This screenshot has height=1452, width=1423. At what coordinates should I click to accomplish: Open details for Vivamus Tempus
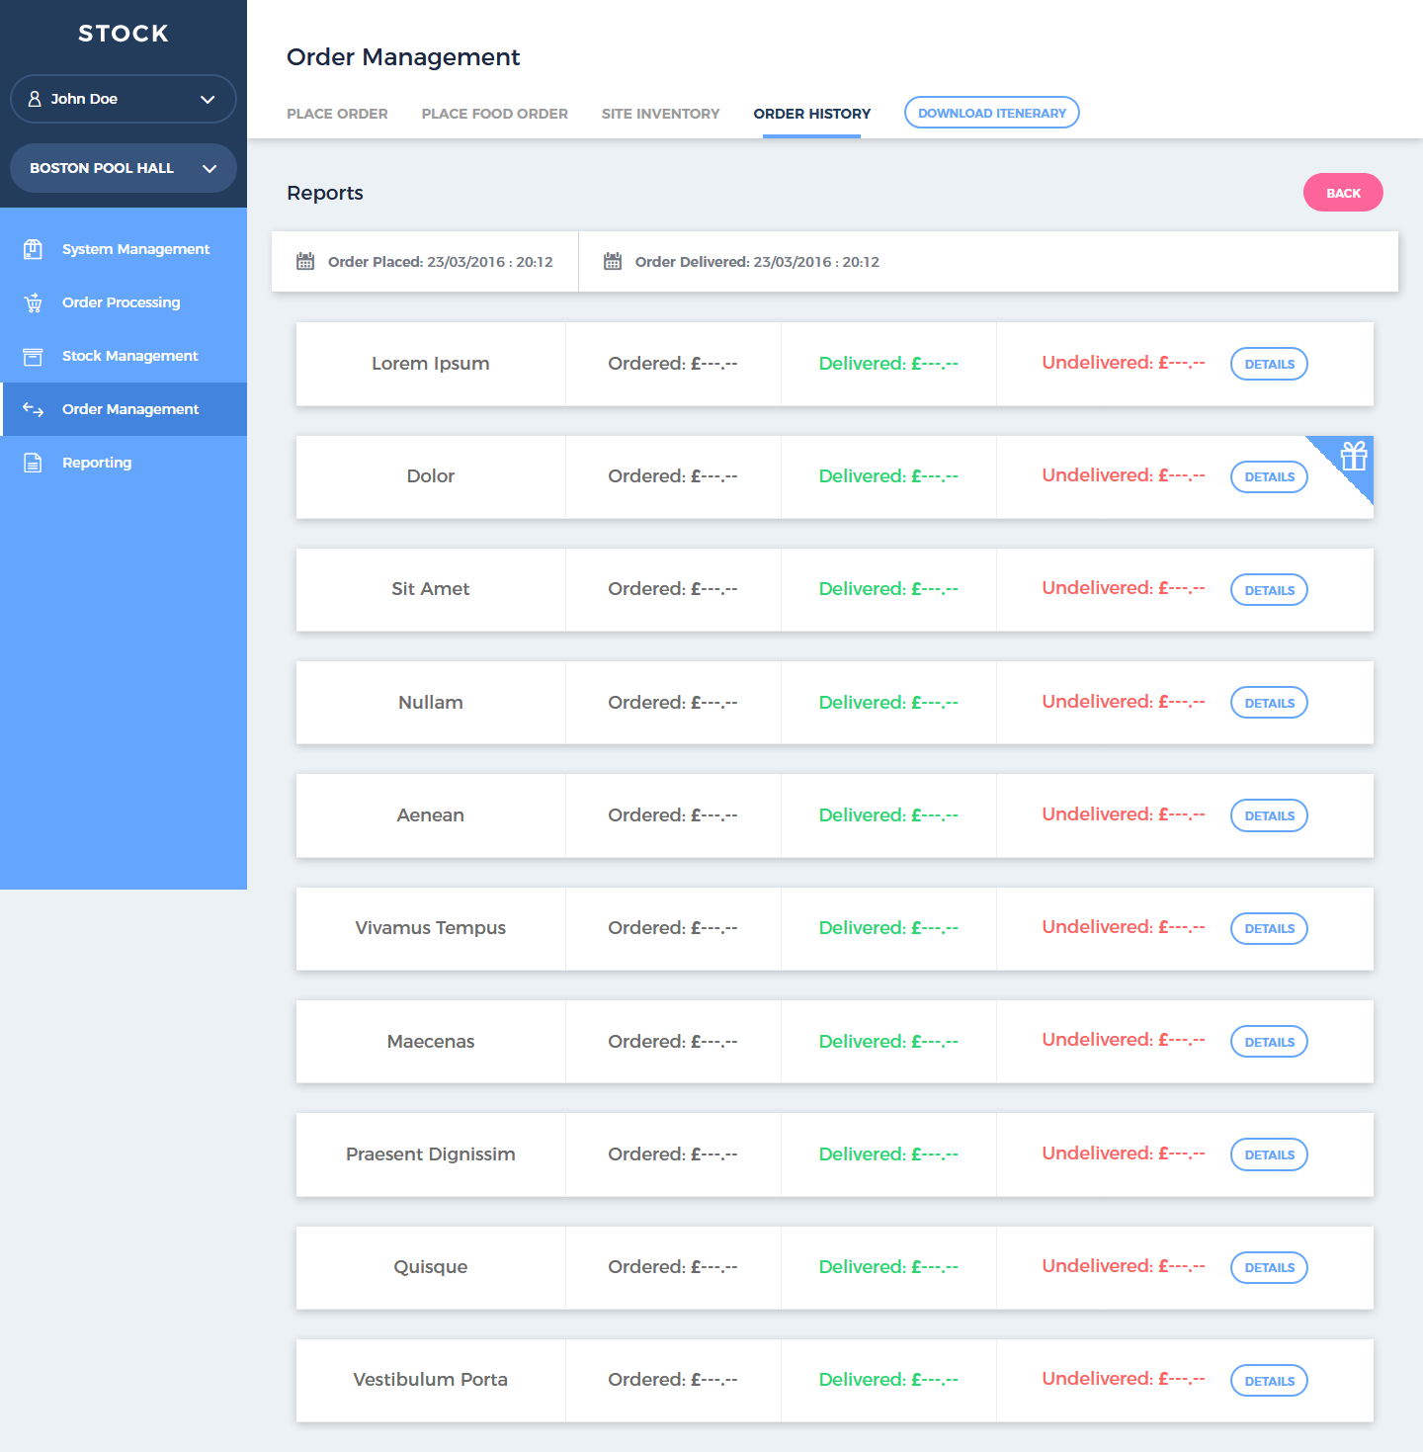pyautogui.click(x=1269, y=928)
